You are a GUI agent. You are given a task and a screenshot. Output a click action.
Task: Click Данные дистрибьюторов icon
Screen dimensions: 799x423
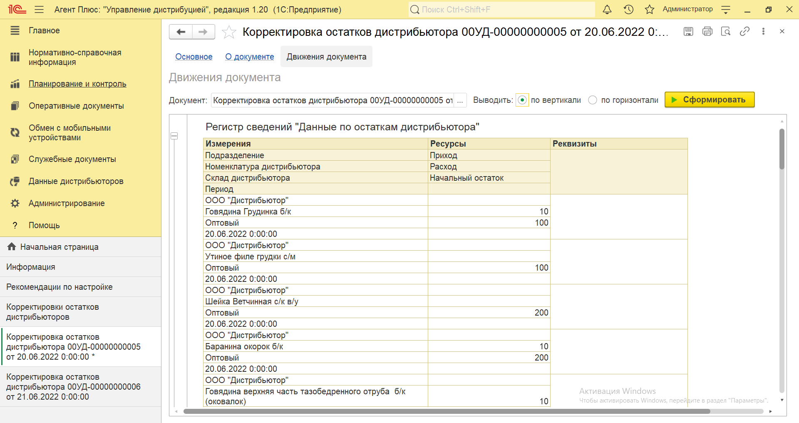(x=15, y=181)
